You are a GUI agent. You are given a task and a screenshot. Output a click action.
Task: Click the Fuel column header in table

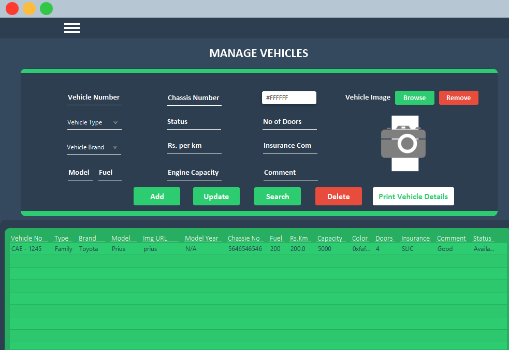pos(276,238)
